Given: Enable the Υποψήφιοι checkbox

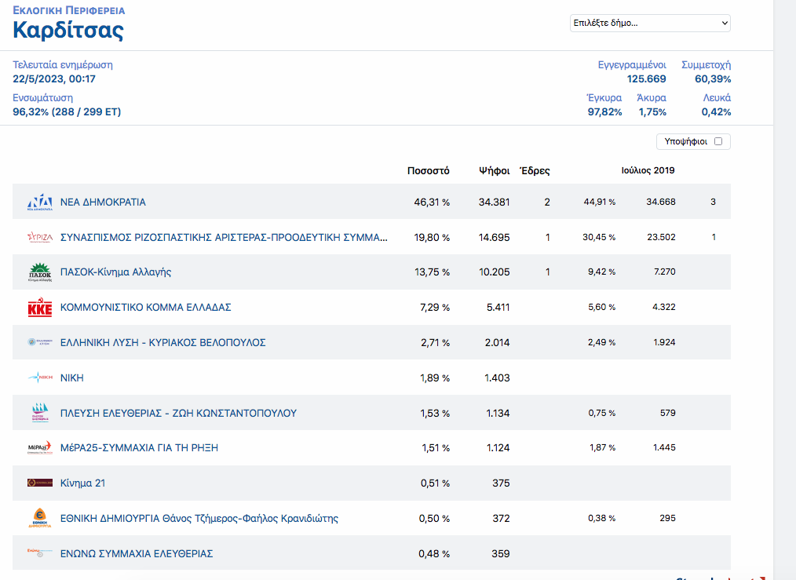Looking at the screenshot, I should click(x=717, y=141).
